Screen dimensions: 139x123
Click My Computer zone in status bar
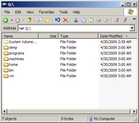point(104,119)
